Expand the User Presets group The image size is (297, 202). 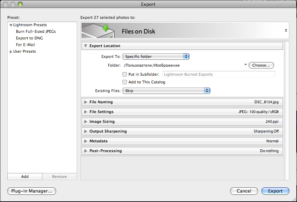(11, 51)
